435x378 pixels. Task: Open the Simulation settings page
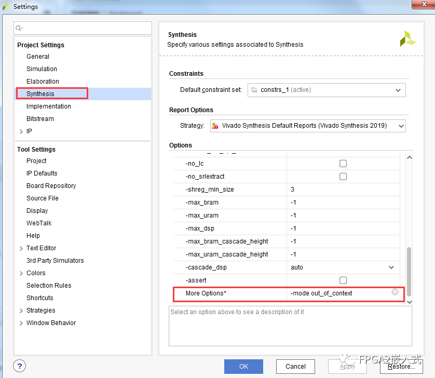(42, 69)
